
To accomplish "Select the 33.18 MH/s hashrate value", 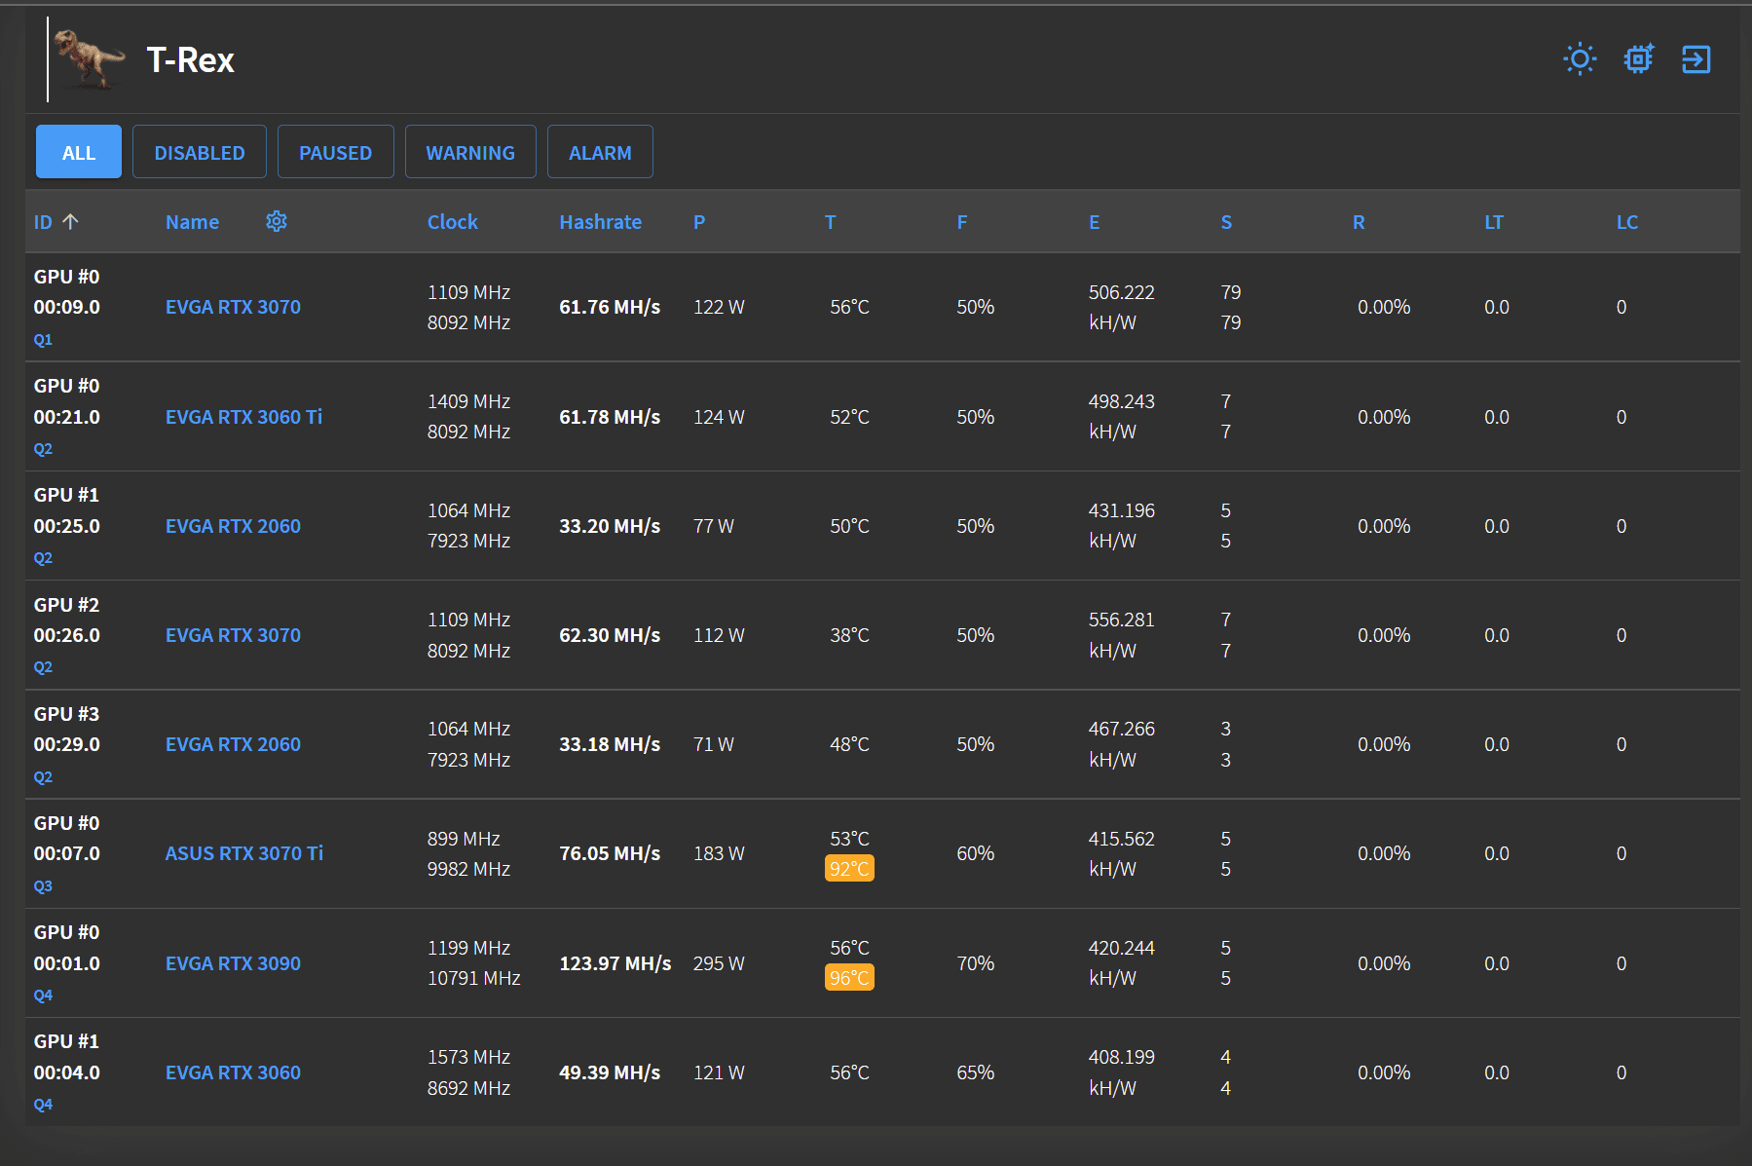I will [x=610, y=744].
